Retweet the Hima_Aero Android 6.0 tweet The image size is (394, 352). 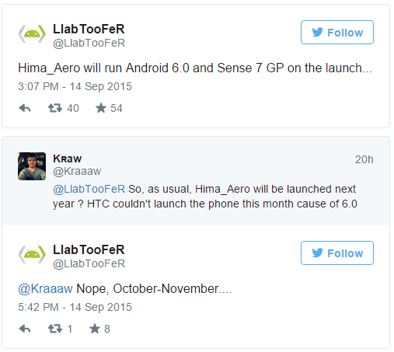click(55, 108)
